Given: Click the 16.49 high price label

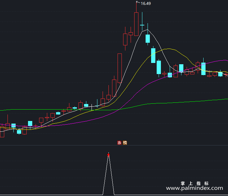Looking at the screenshot, I should point(146,4).
